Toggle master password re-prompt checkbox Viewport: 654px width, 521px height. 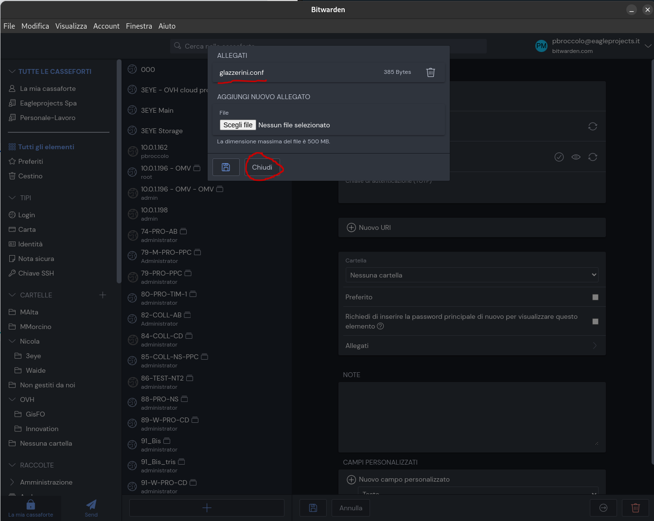pos(595,321)
